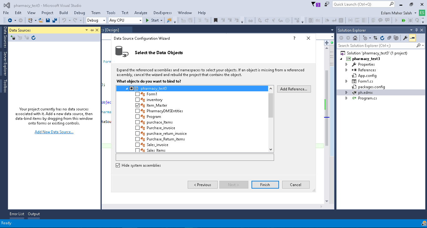Screen dimensions: 427x228
Task: Click the green double-arrow toolbar icon
Action: (403, 20)
